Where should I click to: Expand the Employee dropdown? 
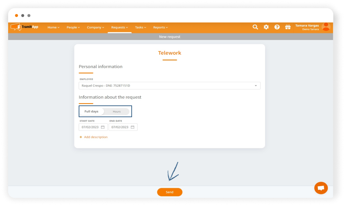point(256,86)
